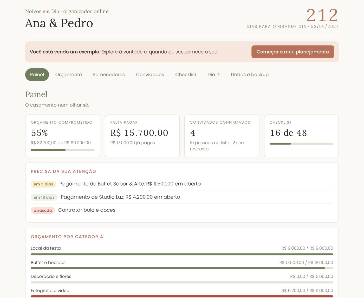The image size is (364, 298).
Task: Click the Buffet e bebidas budget bar
Action: (x=182, y=268)
